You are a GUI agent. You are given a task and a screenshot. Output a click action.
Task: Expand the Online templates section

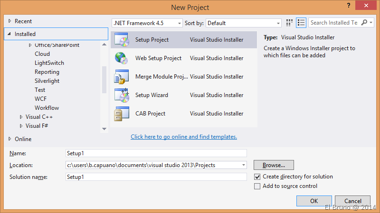pos(9,139)
